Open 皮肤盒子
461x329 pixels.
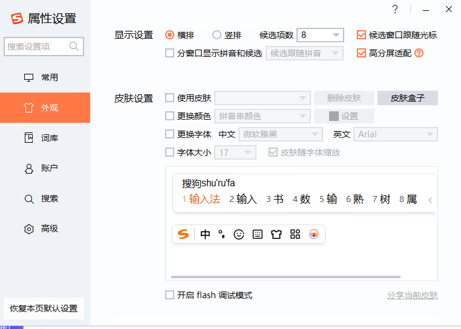408,98
